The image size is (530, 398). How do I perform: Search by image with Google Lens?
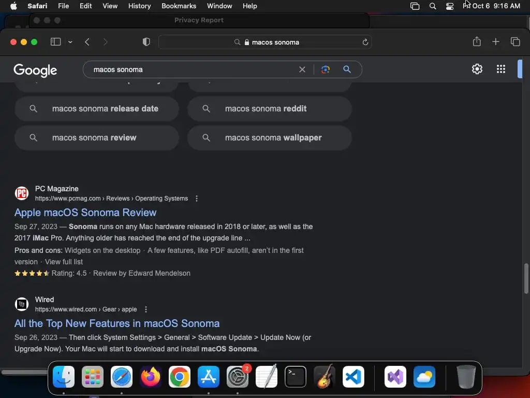325,69
